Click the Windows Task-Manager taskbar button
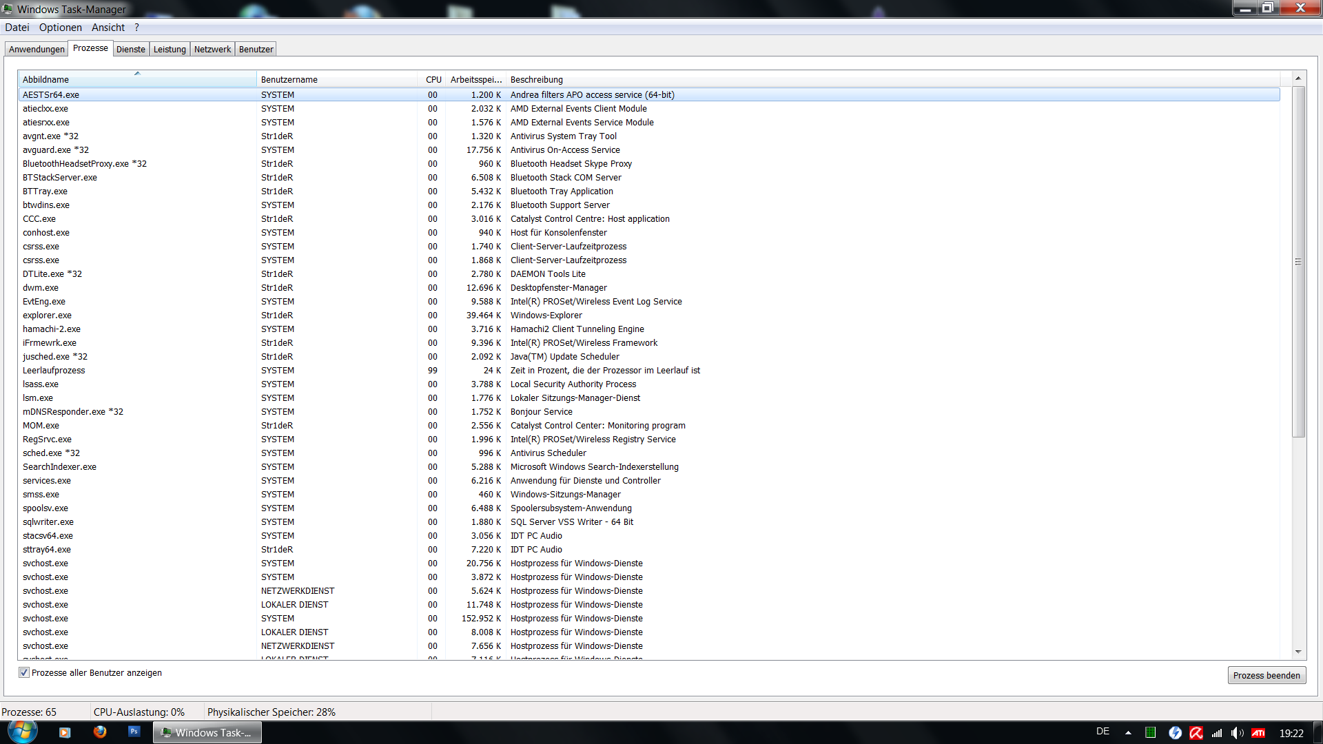The height and width of the screenshot is (744, 1323). [207, 732]
